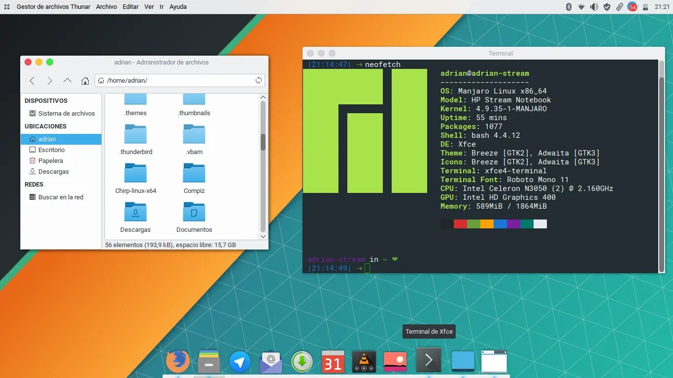Open the notification badge showing 54
Image resolution: width=673 pixels, height=378 pixels.
tap(633, 7)
